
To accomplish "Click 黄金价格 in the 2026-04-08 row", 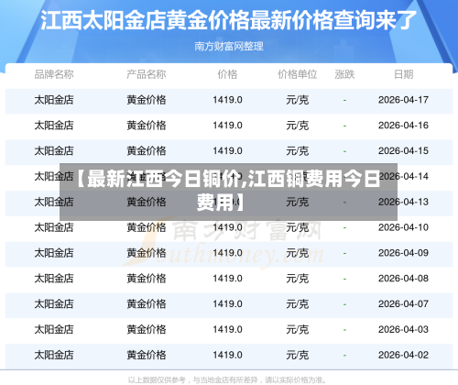I will (x=147, y=279).
